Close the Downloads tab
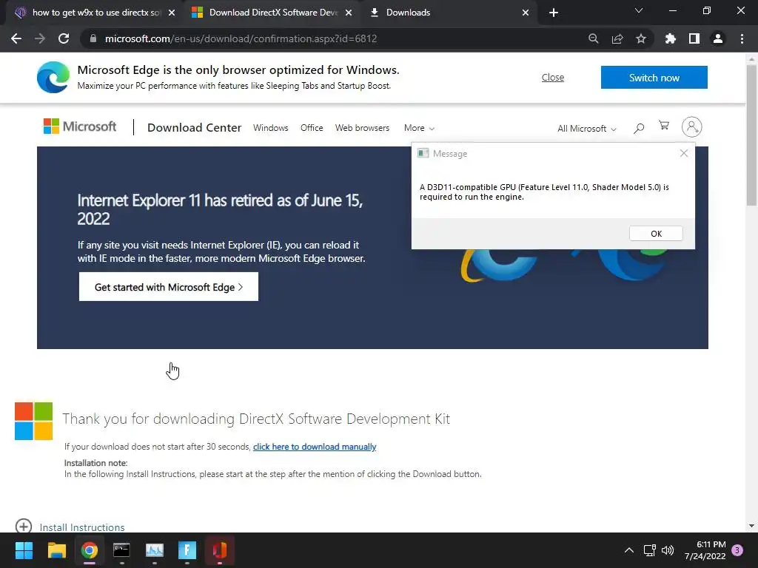 (x=525, y=13)
